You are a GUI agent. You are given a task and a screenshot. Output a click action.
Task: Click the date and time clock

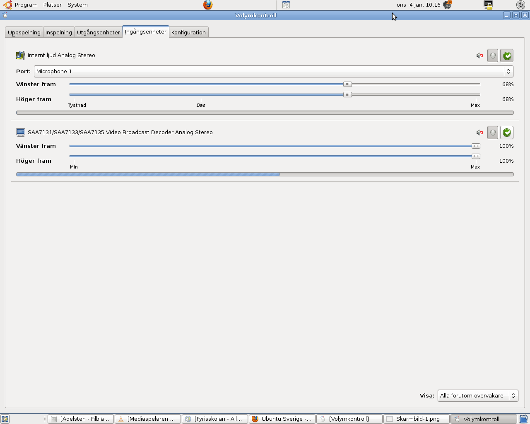click(418, 5)
